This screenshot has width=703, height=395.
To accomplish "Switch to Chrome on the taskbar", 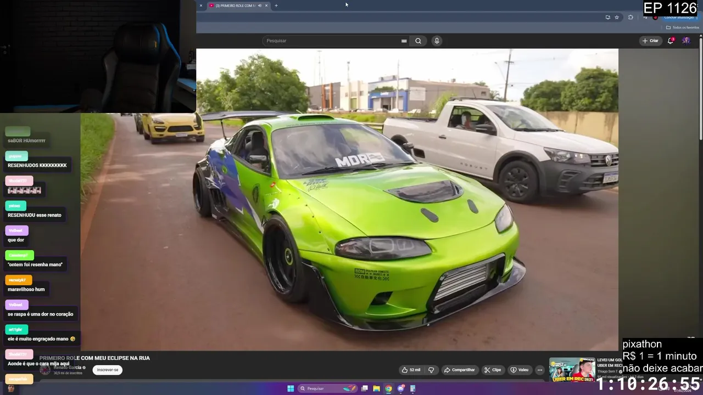I will (388, 388).
